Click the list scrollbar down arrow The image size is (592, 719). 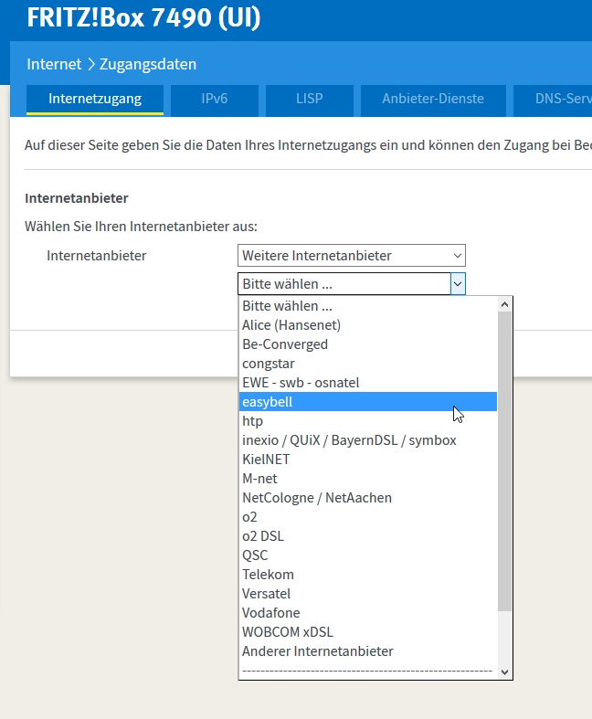(505, 672)
